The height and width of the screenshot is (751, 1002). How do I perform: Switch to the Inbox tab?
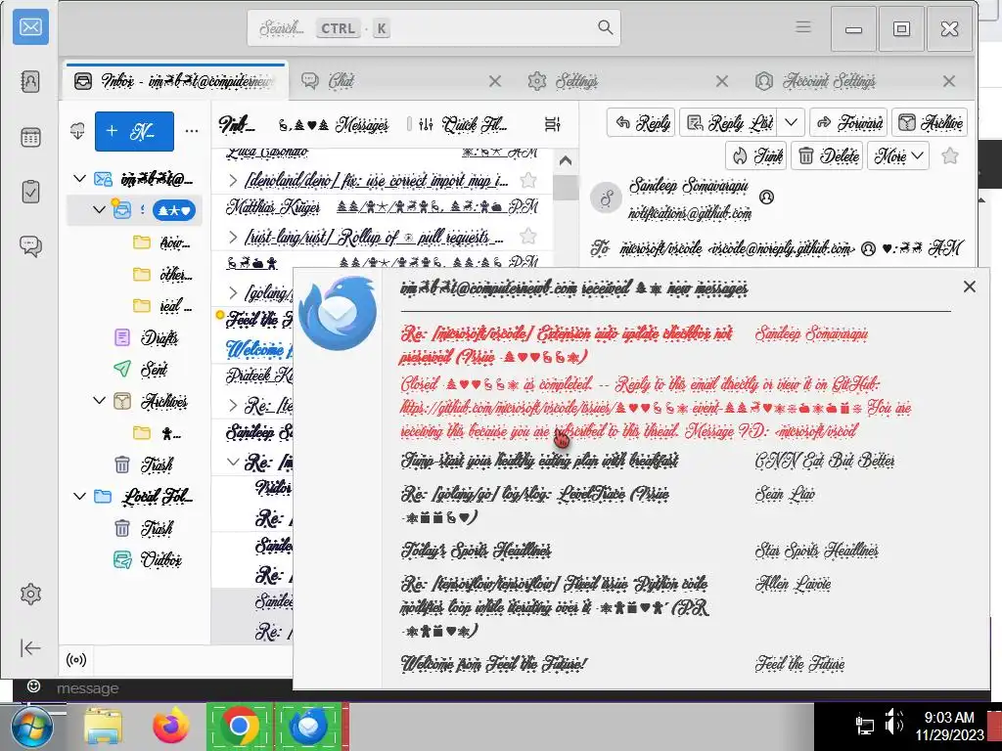(x=176, y=81)
